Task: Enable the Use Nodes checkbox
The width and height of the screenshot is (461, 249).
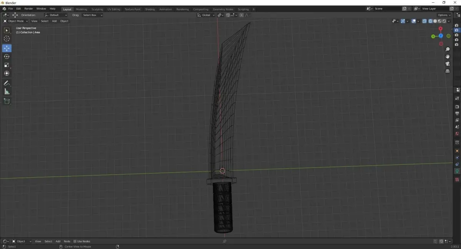Action: (x=75, y=241)
